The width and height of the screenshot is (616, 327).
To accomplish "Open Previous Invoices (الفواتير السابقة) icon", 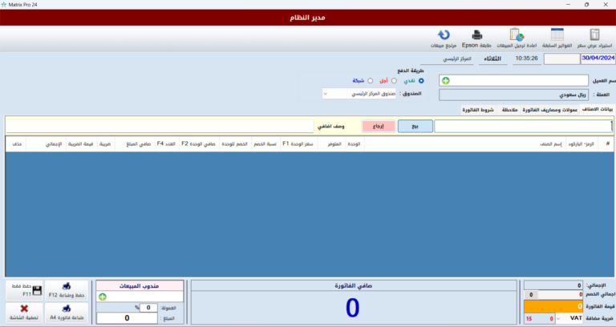I will pos(557,38).
